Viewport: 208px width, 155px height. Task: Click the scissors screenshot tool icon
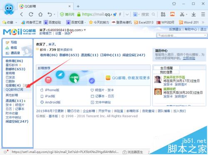pos(182,14)
